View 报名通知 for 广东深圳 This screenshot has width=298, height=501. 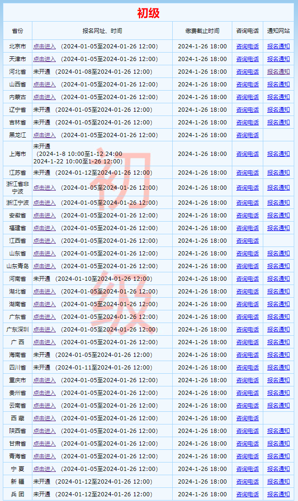(278, 330)
